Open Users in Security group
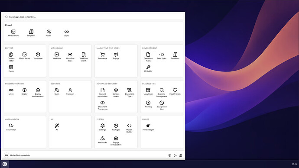Viewport: 299px width, 168px height. 57,92
